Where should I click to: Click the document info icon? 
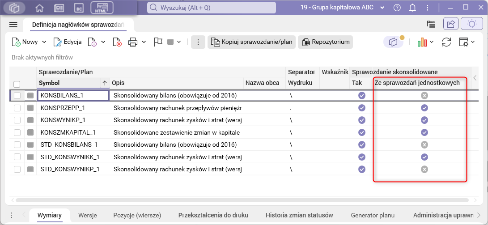tap(92, 42)
